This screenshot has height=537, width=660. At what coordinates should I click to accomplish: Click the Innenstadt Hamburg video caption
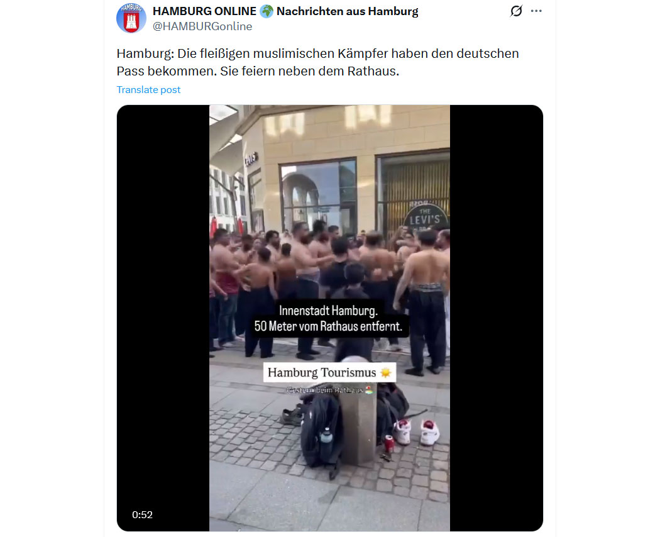pos(328,318)
